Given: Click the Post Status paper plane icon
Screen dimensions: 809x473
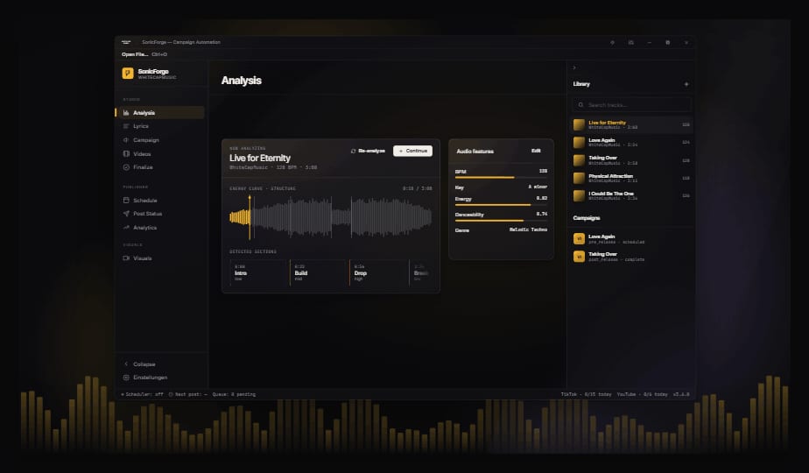Looking at the screenshot, I should [x=126, y=214].
